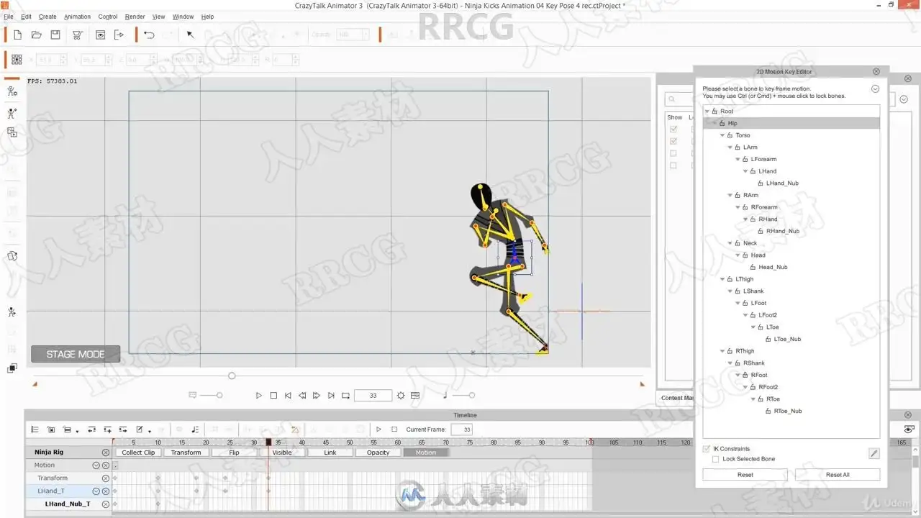Click the add key icon in Timeline toolbar
Viewport: 921px width, 518px height.
tap(107, 430)
